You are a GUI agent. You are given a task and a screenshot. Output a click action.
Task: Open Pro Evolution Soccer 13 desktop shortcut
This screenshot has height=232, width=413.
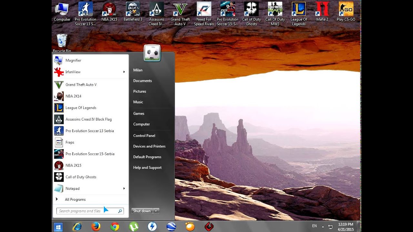[86, 14]
